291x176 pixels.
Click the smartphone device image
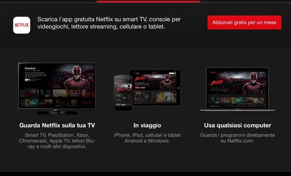(x=123, y=93)
